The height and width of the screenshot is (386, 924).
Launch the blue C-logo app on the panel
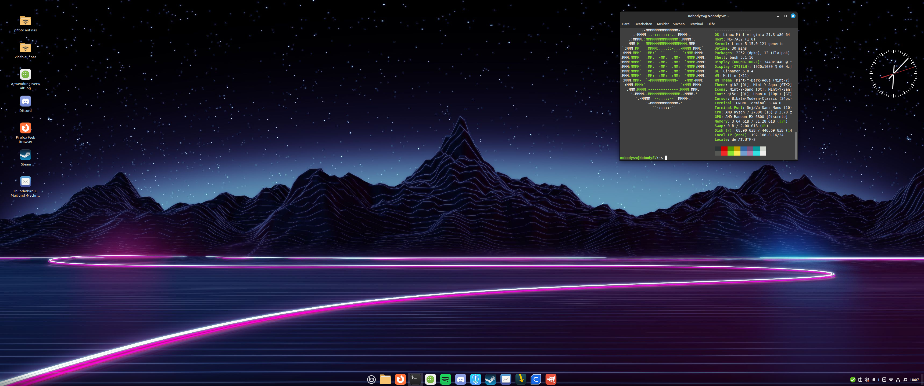536,379
